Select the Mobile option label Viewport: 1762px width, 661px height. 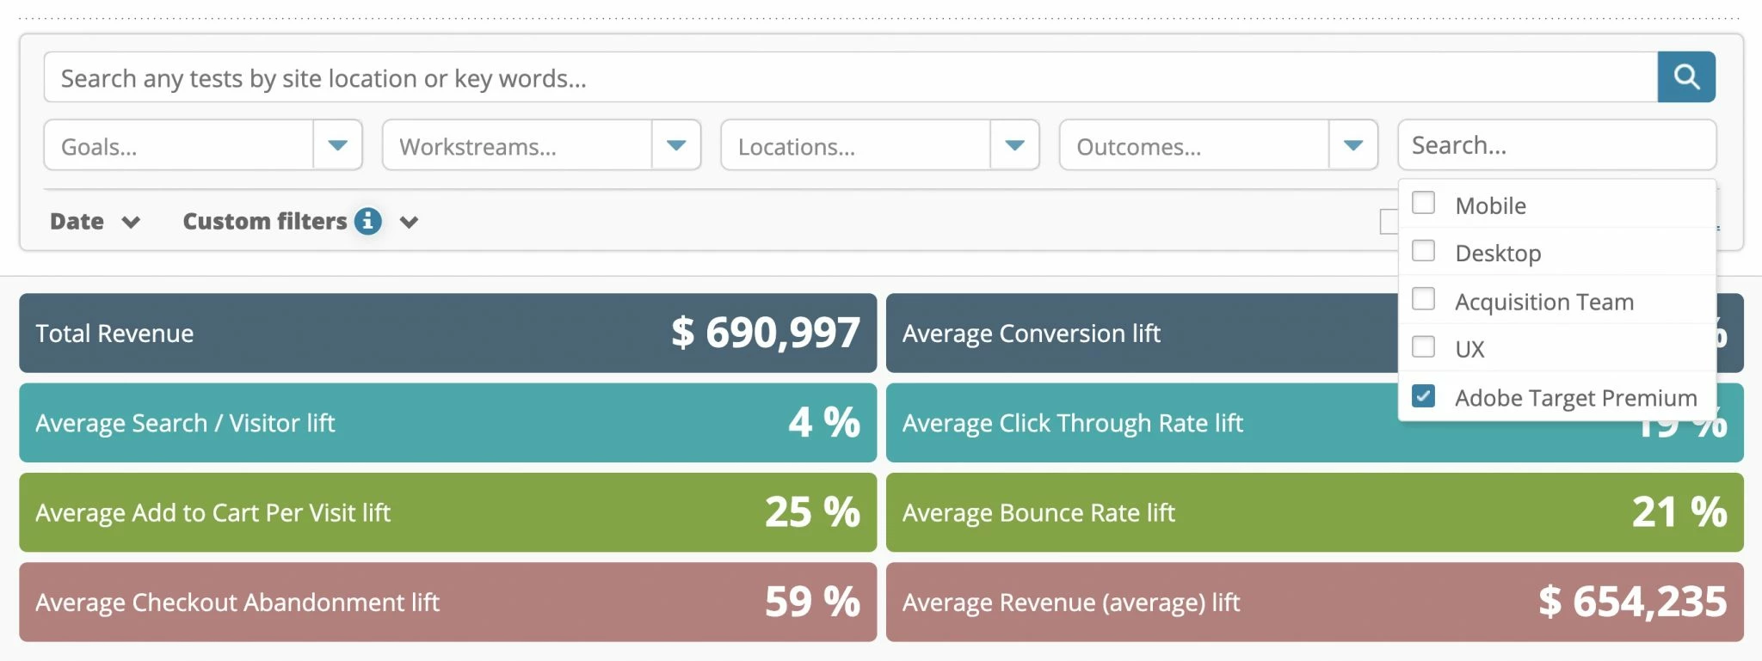1490,205
